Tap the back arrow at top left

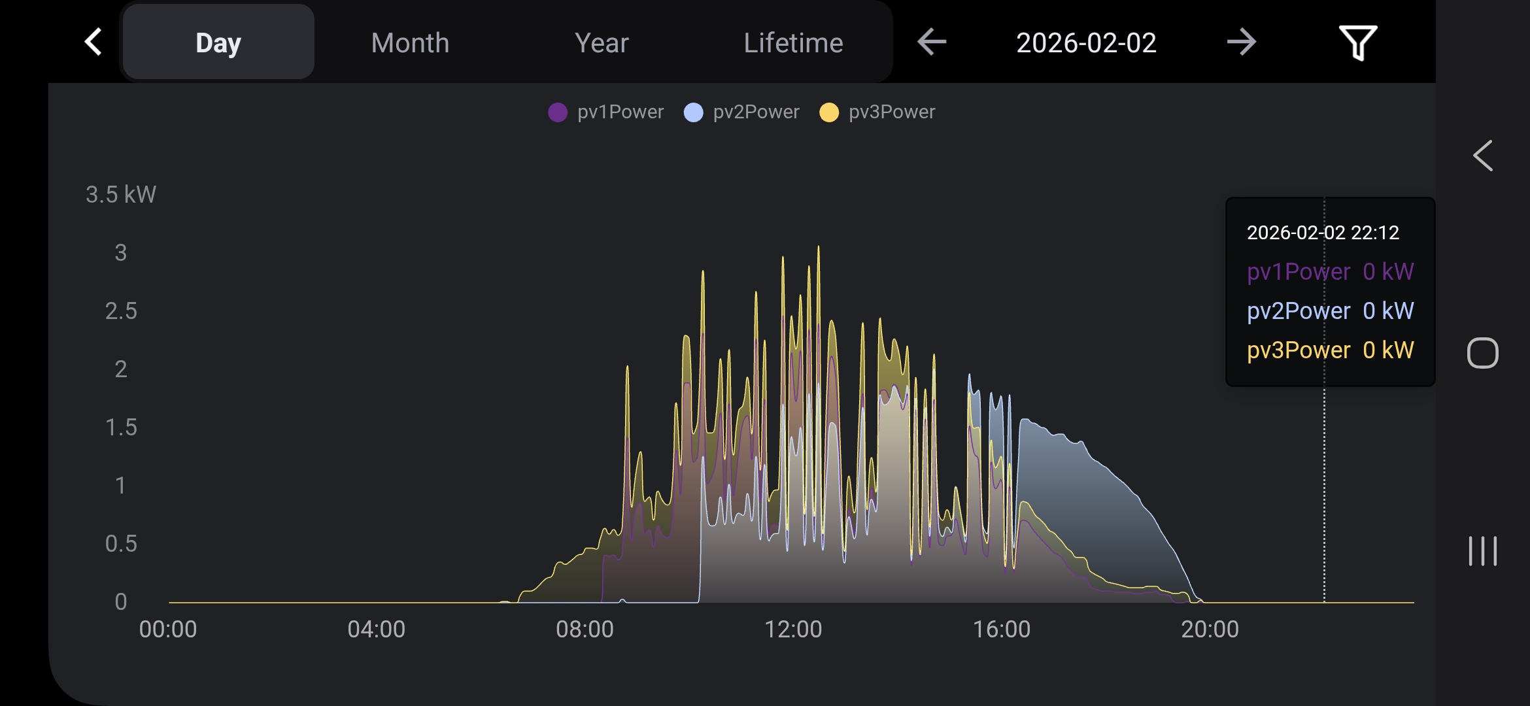(x=93, y=42)
